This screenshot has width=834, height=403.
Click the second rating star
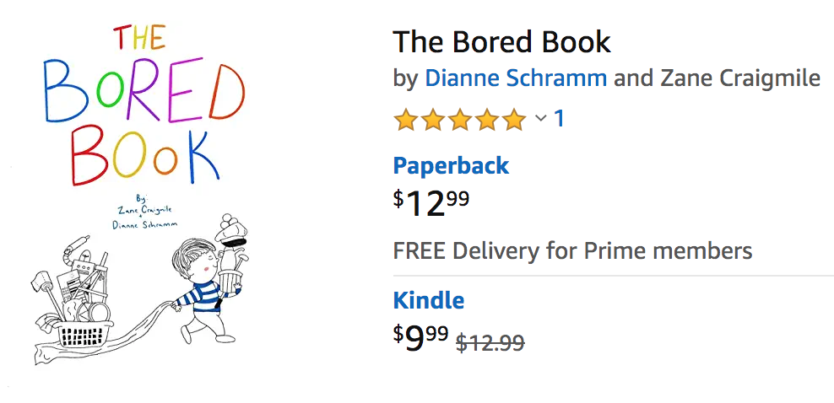433,121
